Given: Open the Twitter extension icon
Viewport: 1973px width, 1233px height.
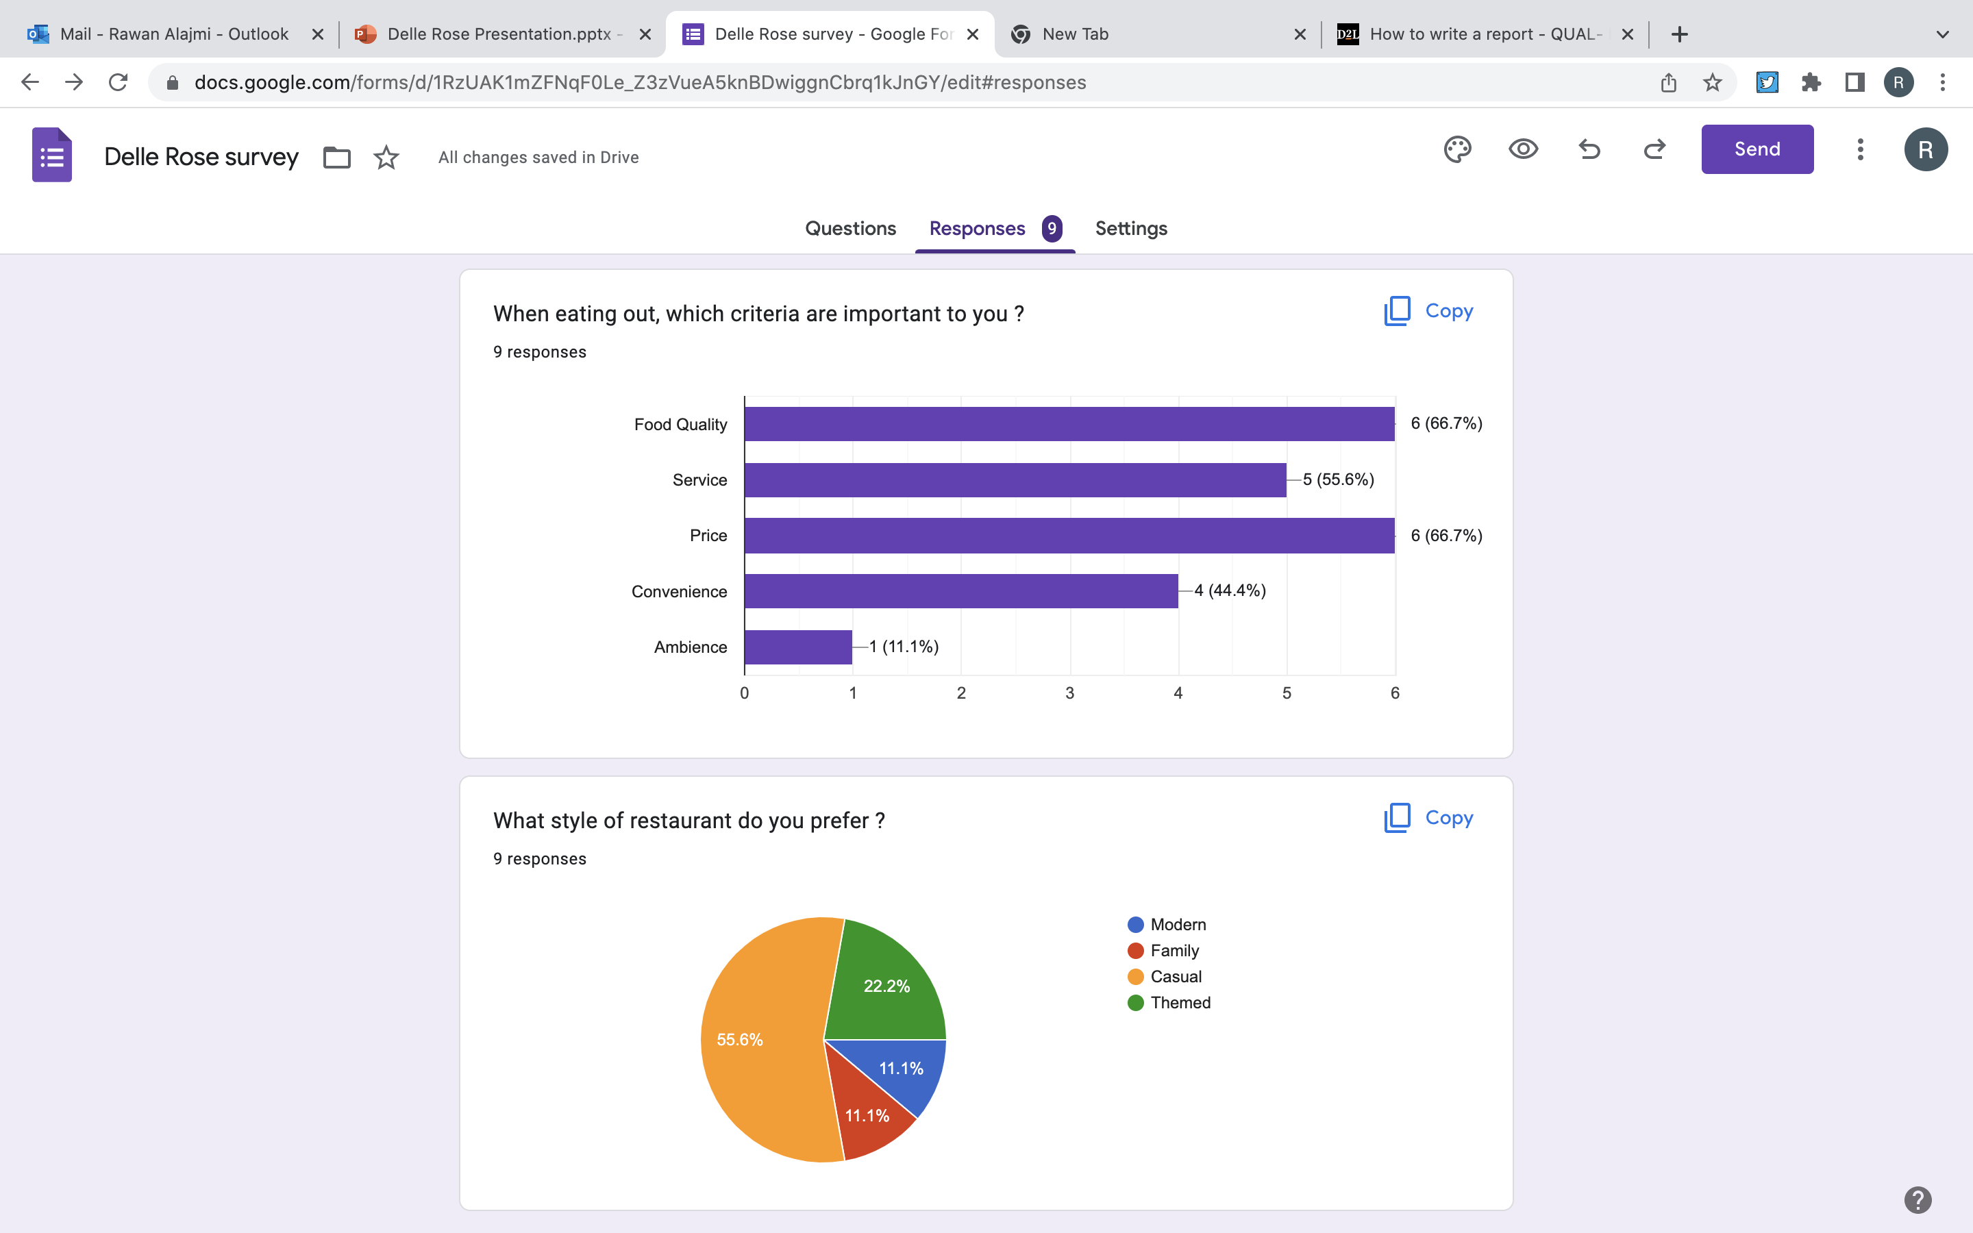Looking at the screenshot, I should pyautogui.click(x=1767, y=82).
